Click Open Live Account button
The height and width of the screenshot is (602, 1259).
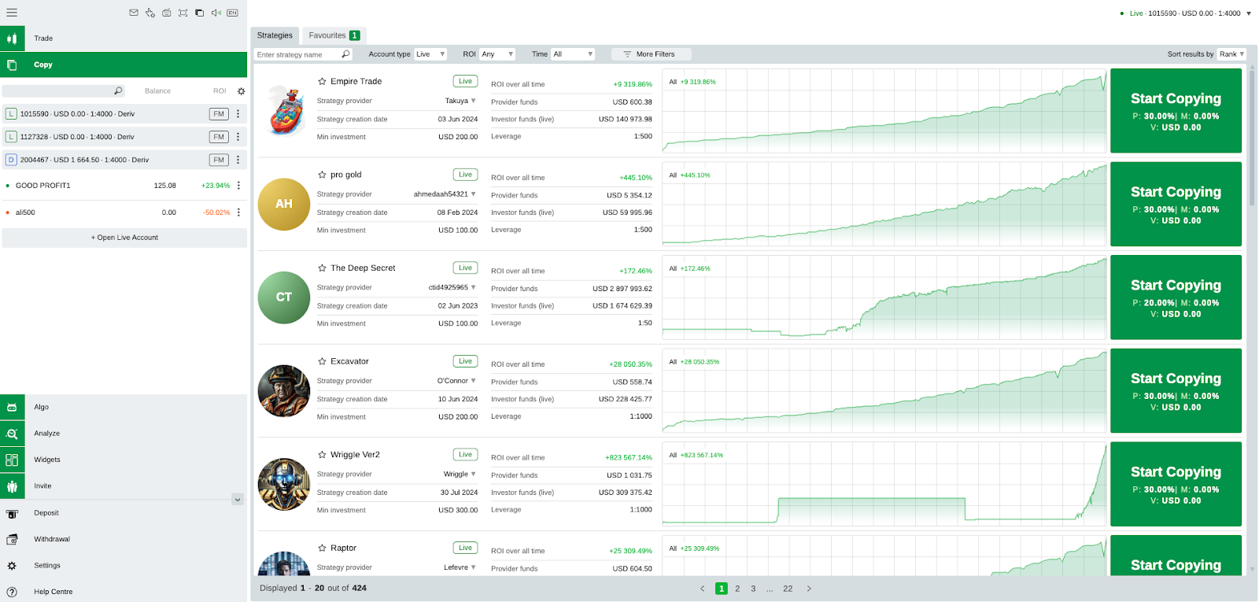point(124,238)
